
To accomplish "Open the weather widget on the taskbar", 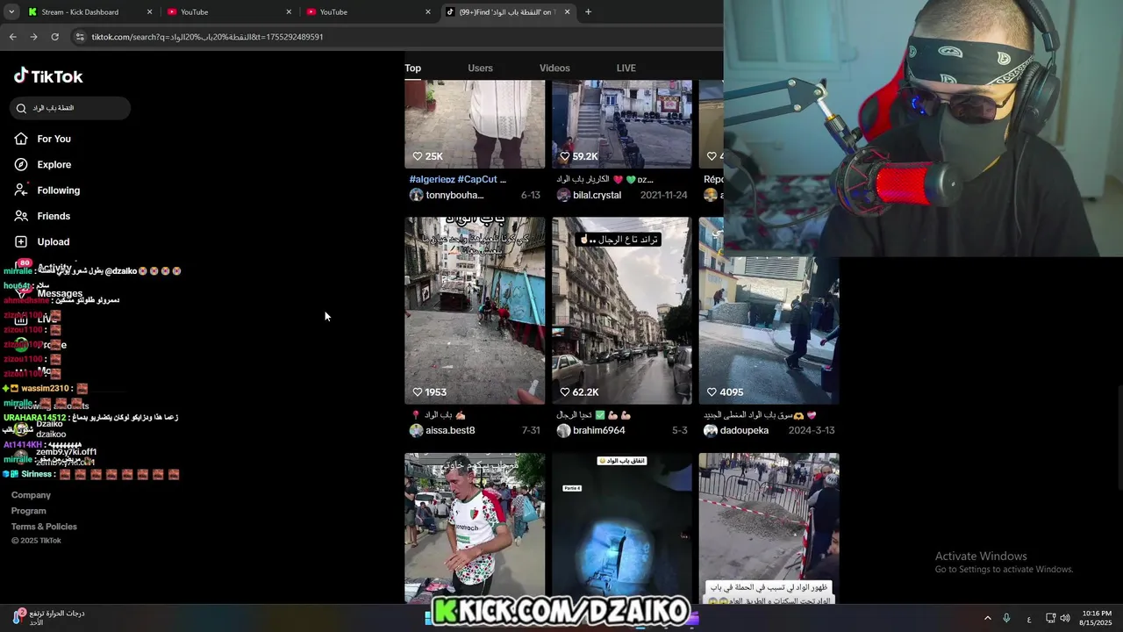I will (x=48, y=618).
